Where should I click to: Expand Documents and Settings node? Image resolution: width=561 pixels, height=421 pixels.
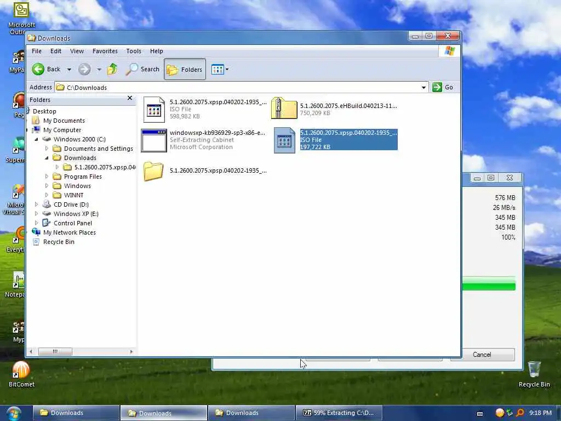pyautogui.click(x=47, y=148)
